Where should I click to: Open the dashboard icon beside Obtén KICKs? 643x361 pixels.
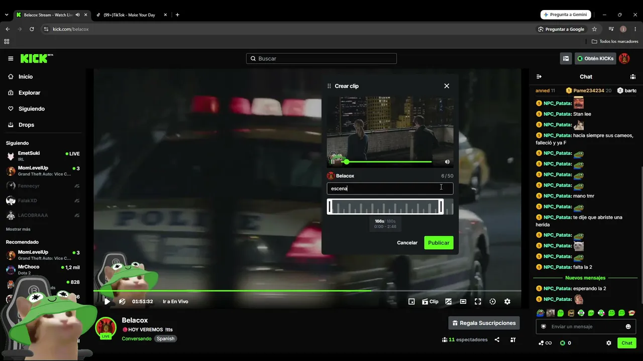pos(566,59)
